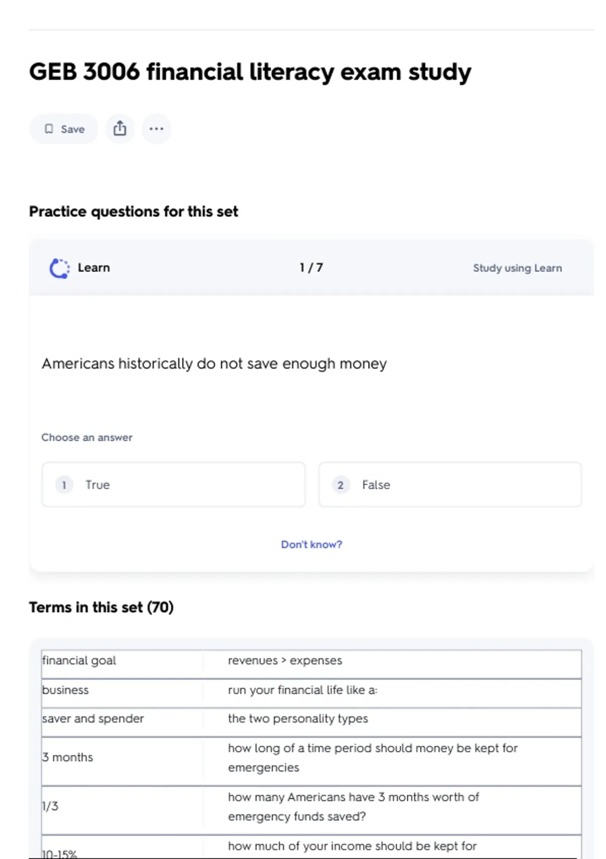Click the bookmark icon inside Save
The width and height of the screenshot is (606, 859).
click(49, 129)
